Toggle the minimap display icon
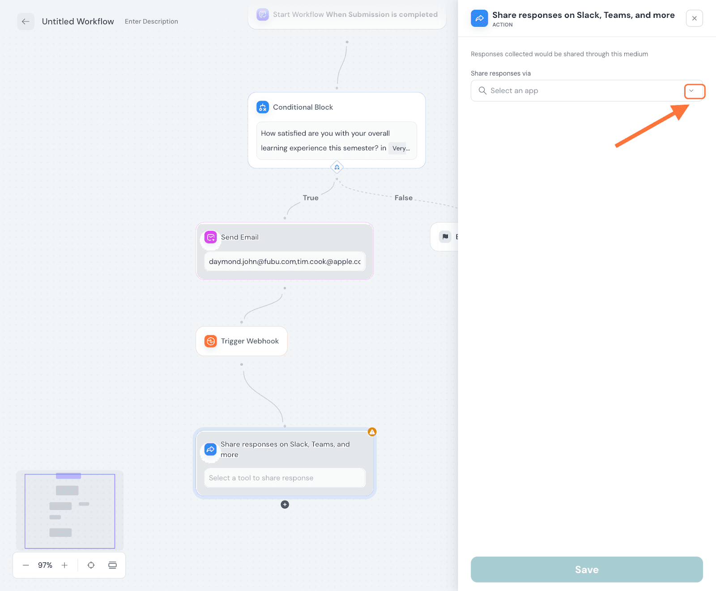Screen dimensions: 716x591 pos(112,565)
